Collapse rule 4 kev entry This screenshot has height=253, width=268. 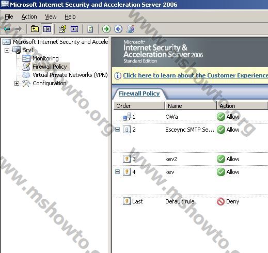(x=117, y=171)
